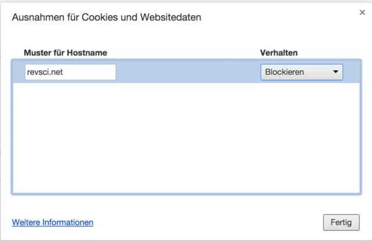Click the selected row left of hostname field

(19, 72)
